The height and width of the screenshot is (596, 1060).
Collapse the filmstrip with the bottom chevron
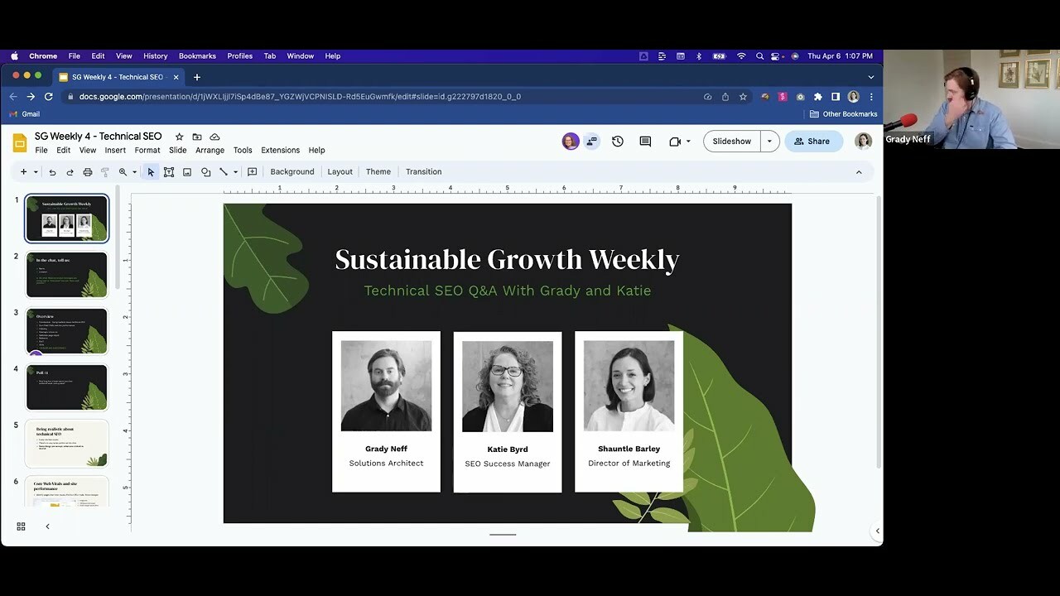47,526
